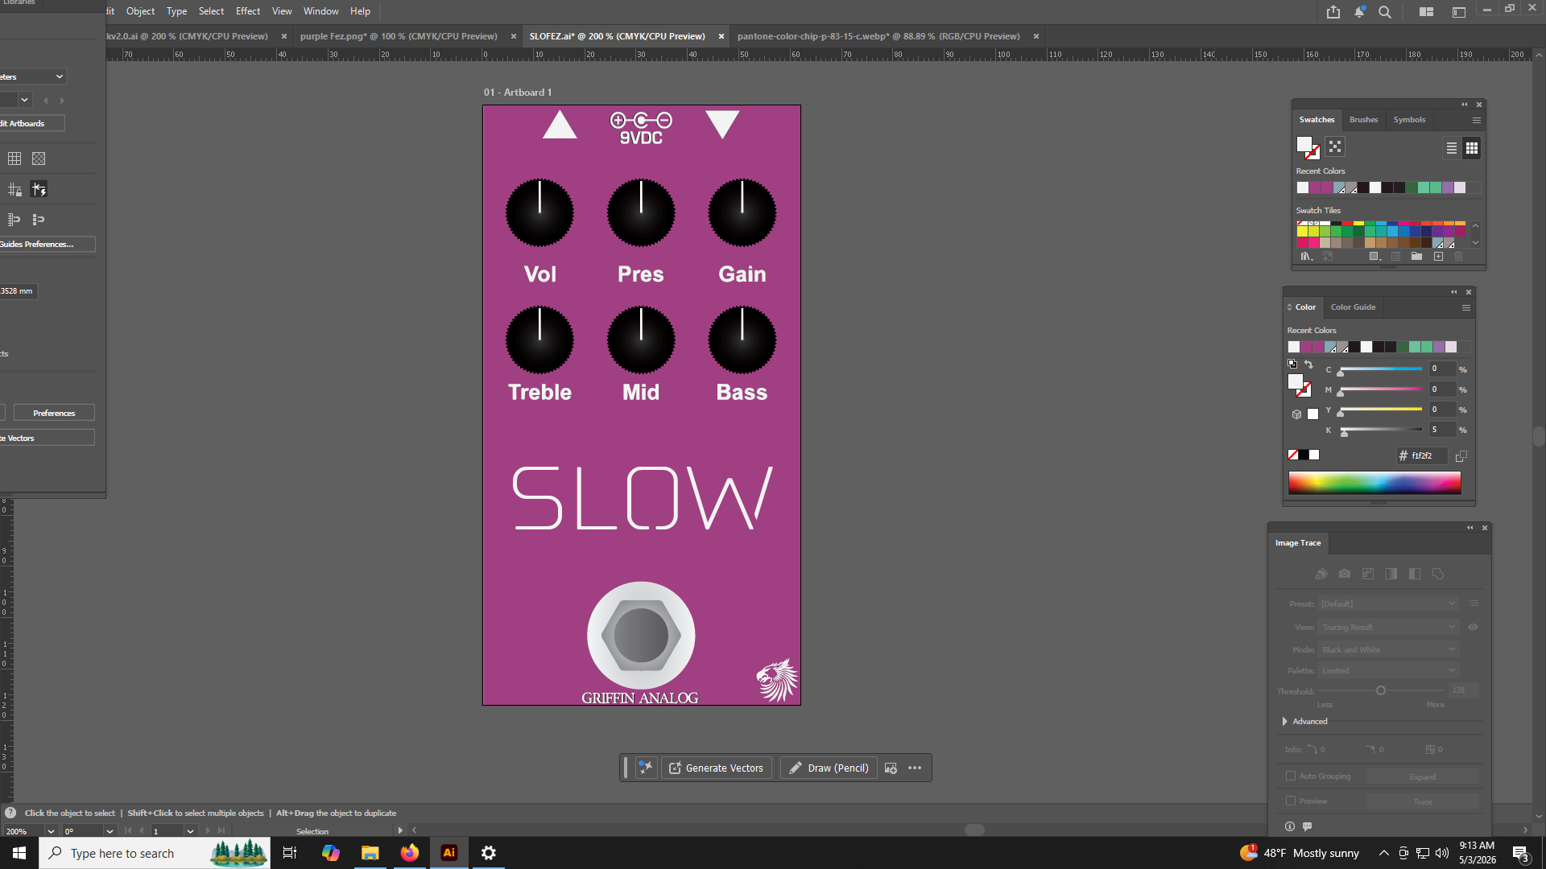Click the Guides Preferences button
The width and height of the screenshot is (1546, 869).
[x=47, y=244]
